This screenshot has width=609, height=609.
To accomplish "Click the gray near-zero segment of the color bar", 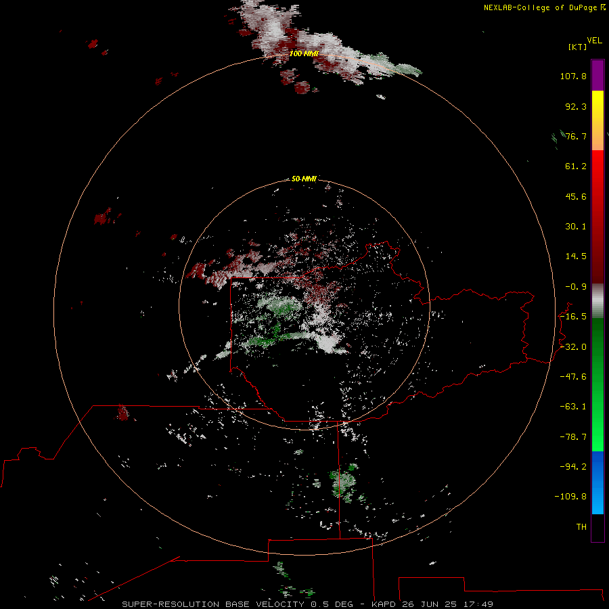I will point(597,301).
